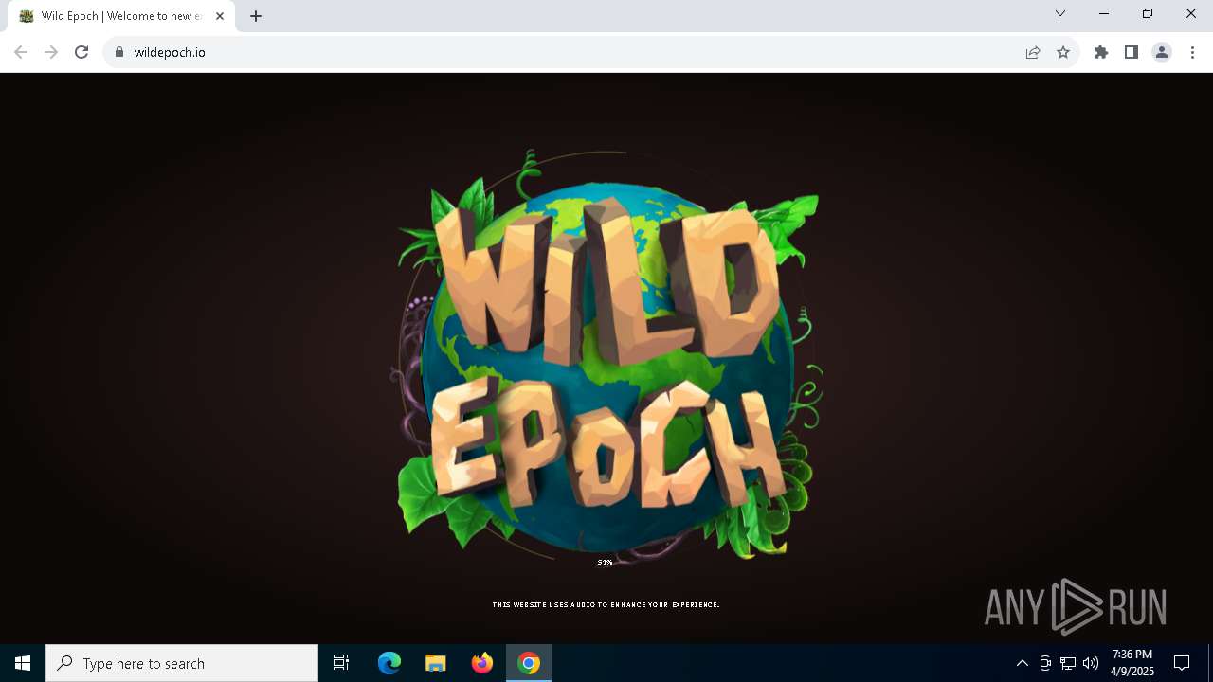
Task: Open the Chrome profile avatar
Action: pos(1162,52)
